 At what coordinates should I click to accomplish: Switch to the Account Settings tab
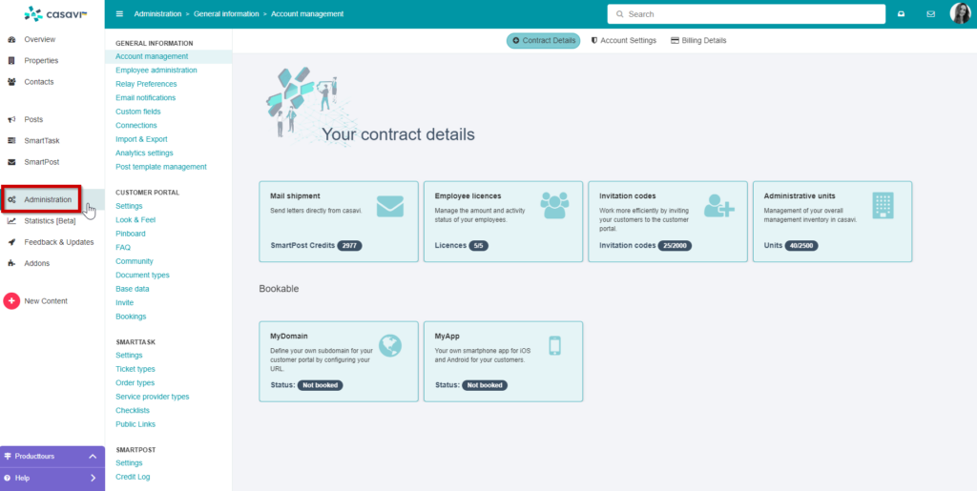click(623, 41)
